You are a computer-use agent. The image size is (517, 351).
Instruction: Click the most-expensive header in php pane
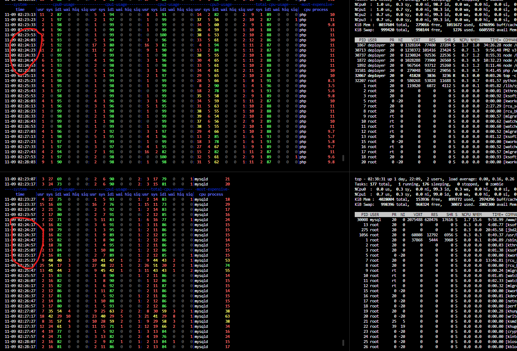pyautogui.click(x=318, y=4)
